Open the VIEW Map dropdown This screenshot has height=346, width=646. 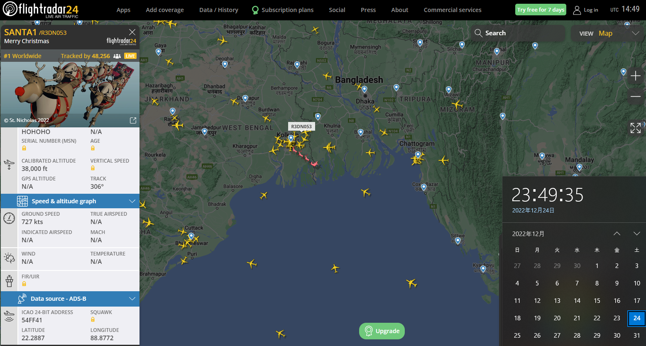pos(609,33)
